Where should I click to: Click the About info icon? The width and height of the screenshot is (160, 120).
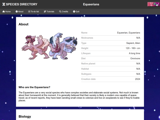point(17,12)
